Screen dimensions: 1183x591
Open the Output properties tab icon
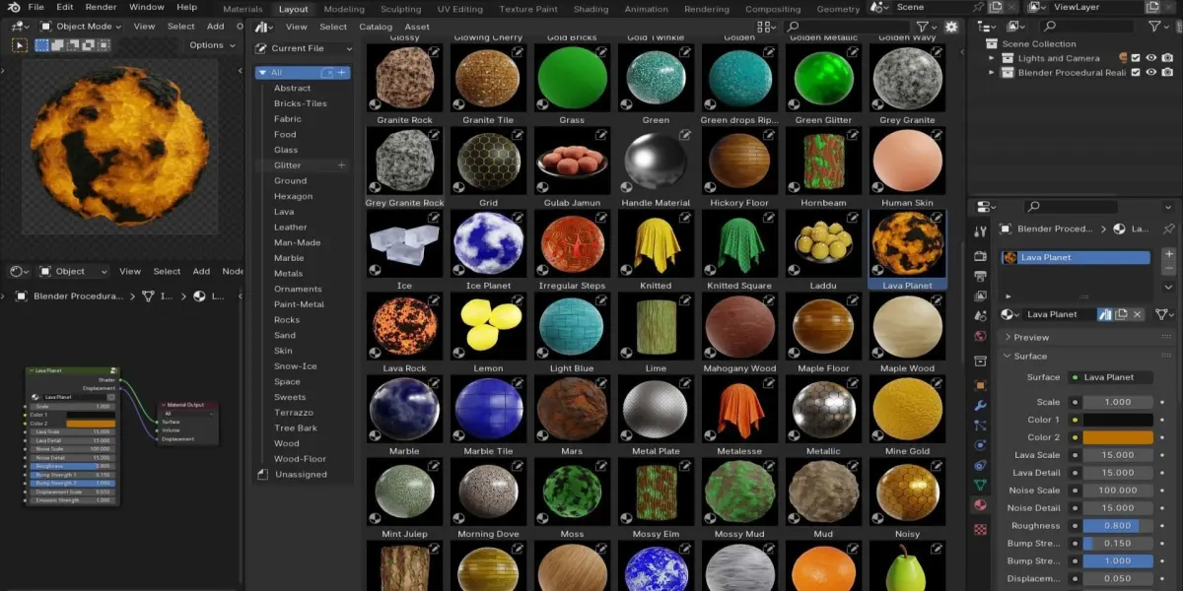click(x=980, y=277)
